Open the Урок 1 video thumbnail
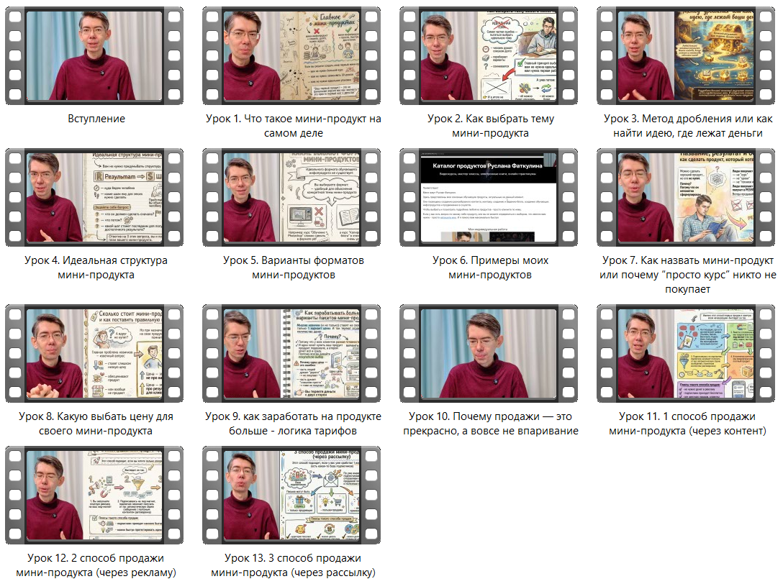This screenshot has height=584, width=783. click(x=292, y=55)
